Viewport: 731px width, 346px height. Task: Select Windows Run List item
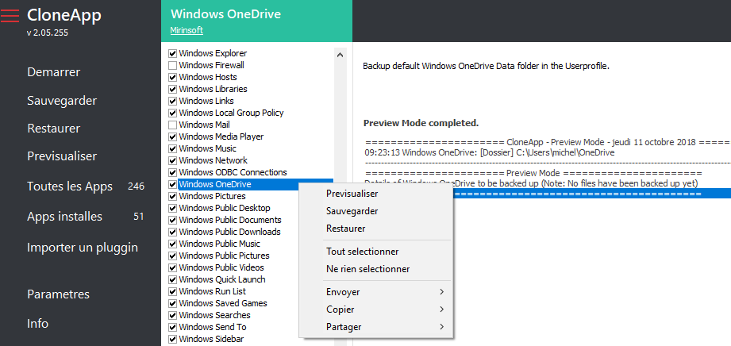coord(212,291)
